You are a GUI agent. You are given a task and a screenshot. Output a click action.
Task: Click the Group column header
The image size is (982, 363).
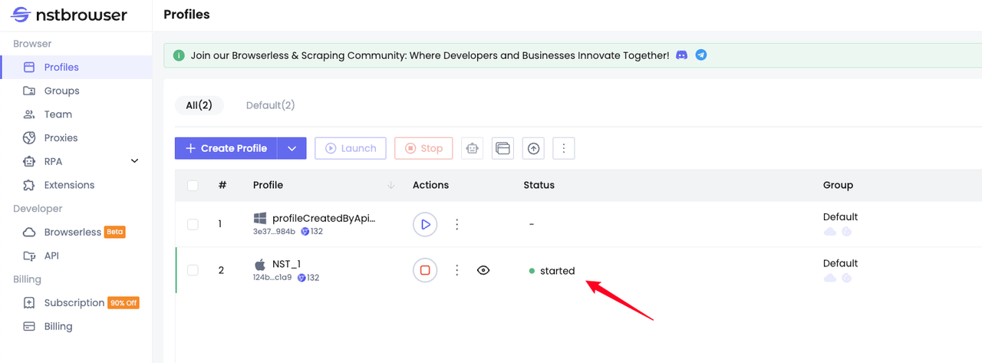click(838, 185)
